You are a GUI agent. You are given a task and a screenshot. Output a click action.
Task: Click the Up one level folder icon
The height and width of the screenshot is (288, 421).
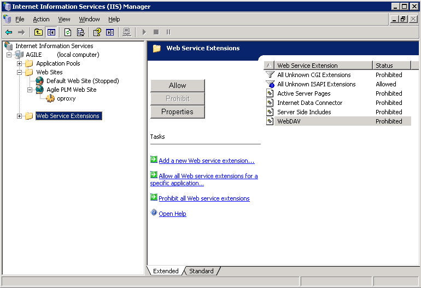tap(38, 32)
